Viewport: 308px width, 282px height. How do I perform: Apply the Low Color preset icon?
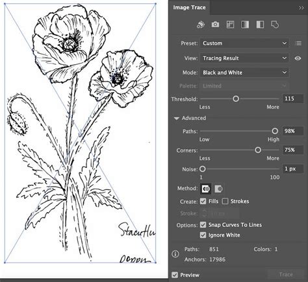pyautogui.click(x=230, y=25)
